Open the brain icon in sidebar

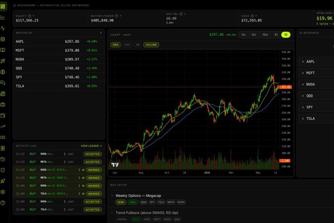point(3,72)
